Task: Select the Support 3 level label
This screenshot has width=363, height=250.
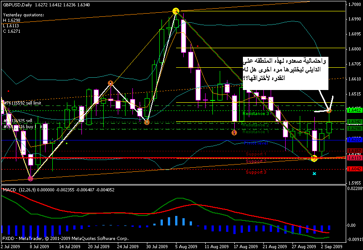Action: coord(257,172)
